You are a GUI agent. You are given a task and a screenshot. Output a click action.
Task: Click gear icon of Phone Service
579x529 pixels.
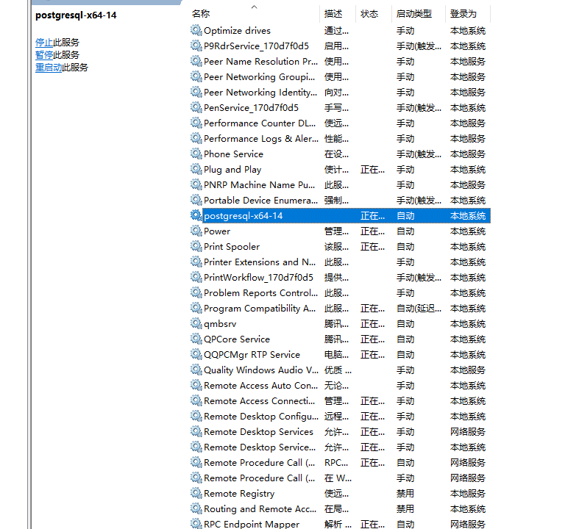tap(196, 154)
